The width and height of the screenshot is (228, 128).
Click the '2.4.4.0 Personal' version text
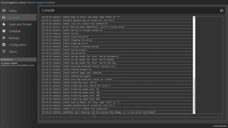click(220, 126)
